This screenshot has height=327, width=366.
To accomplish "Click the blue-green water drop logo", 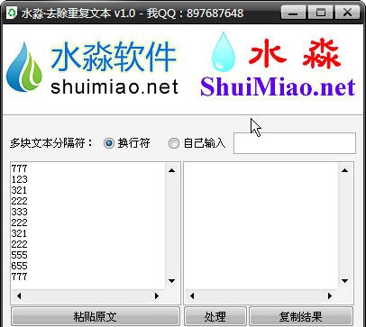I will [x=24, y=68].
